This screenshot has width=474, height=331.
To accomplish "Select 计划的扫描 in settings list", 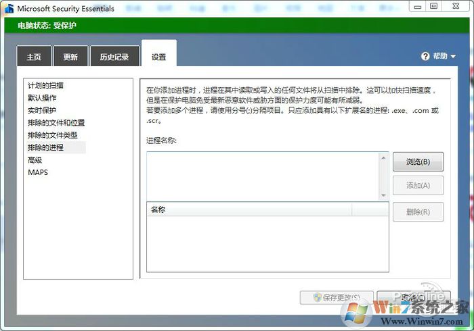I will pos(45,86).
